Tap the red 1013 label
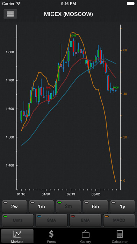 pyautogui.click(x=49, y=88)
